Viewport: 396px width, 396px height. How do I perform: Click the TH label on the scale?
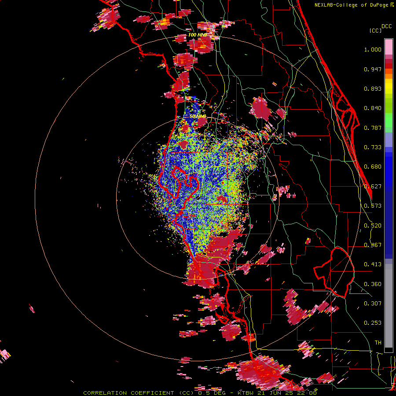(378, 343)
